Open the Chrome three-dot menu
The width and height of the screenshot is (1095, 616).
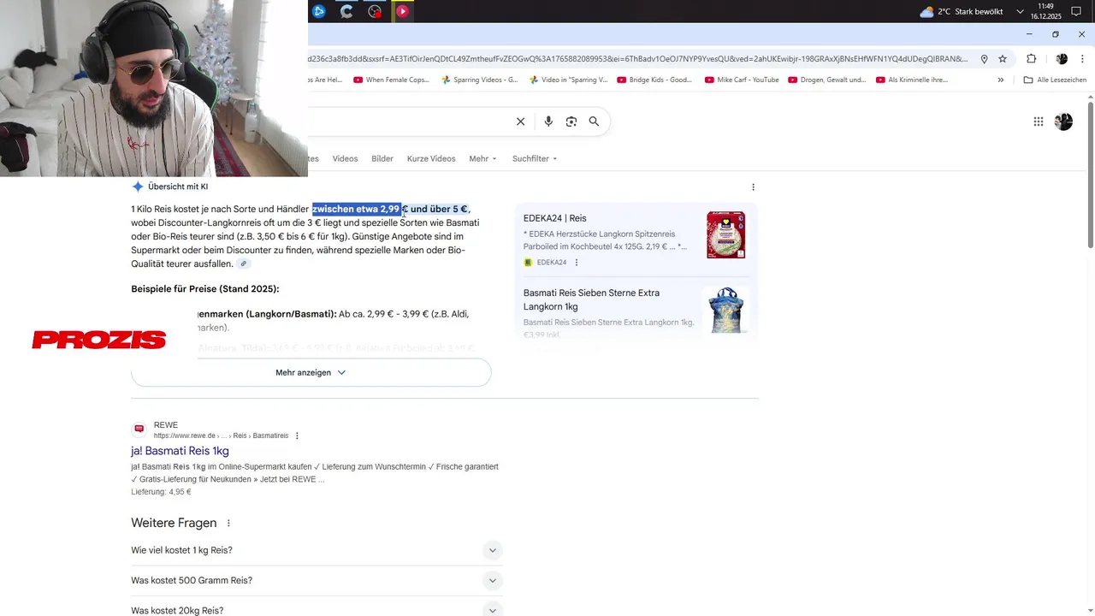pos(1083,59)
